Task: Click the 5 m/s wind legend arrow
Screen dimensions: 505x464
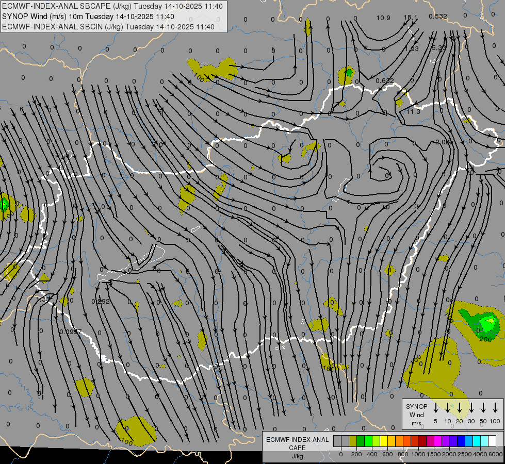Action: point(435,408)
